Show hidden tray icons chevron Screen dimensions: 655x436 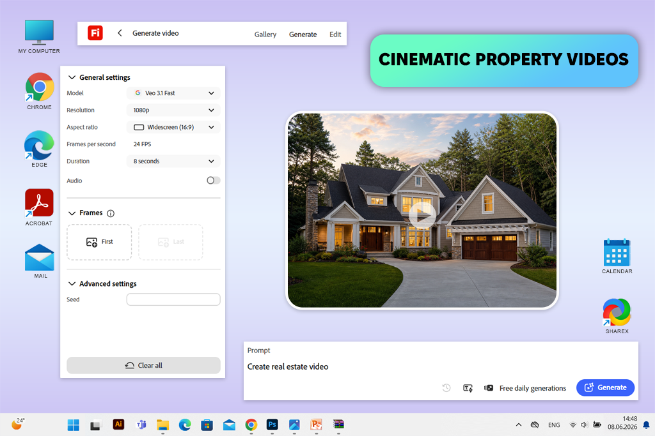(518, 425)
